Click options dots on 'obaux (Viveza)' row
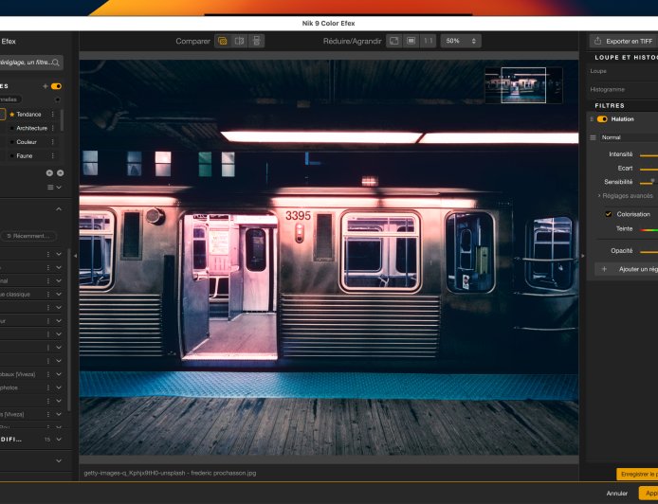The image size is (658, 504). tap(48, 374)
